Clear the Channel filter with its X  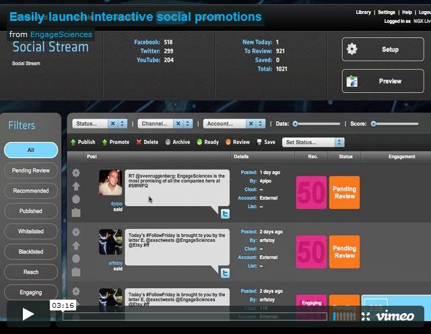tap(178, 124)
